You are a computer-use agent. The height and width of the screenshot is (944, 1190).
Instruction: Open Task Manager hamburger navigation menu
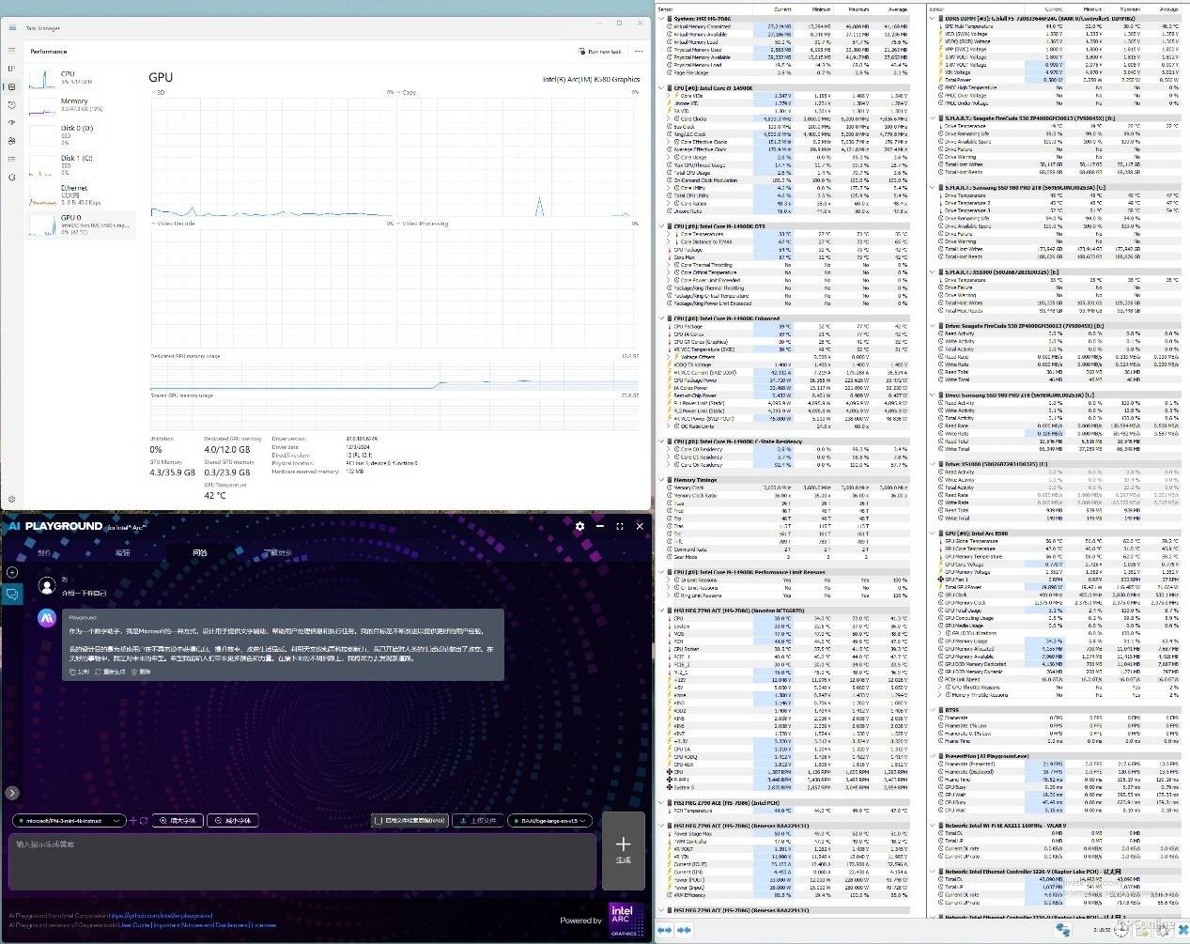(x=11, y=51)
